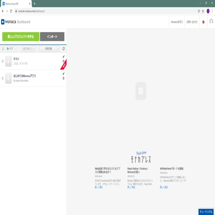
Task: Open the 作成日順 sort dropdown
Action: point(49,49)
